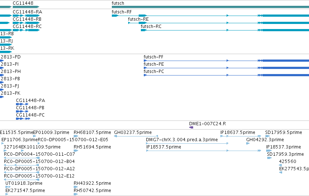The image size is (309, 196).
Task: Select the CG11448-PC protein label
Action: coord(31,115)
